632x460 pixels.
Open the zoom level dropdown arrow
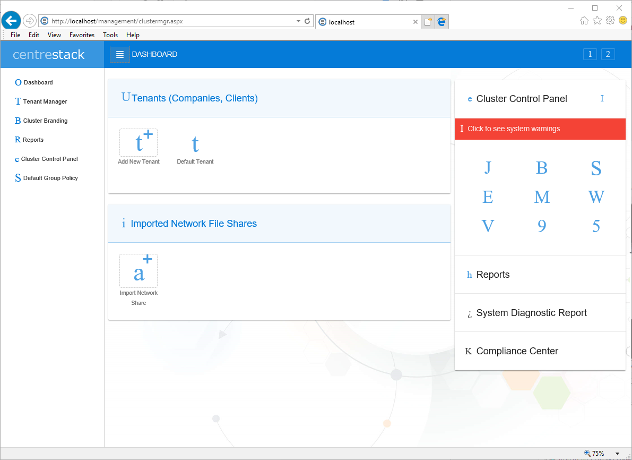point(618,454)
